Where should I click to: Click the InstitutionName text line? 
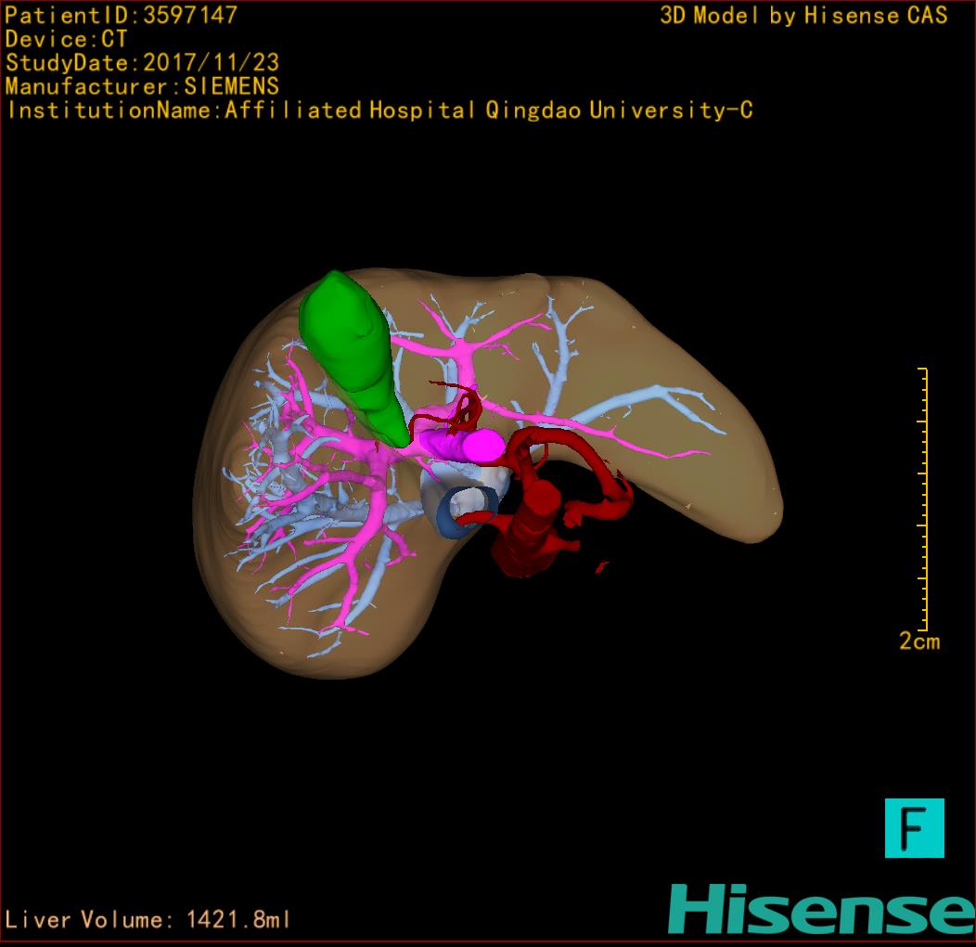[379, 111]
